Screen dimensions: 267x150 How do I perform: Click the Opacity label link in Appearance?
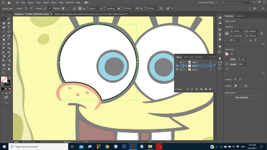click(233, 64)
